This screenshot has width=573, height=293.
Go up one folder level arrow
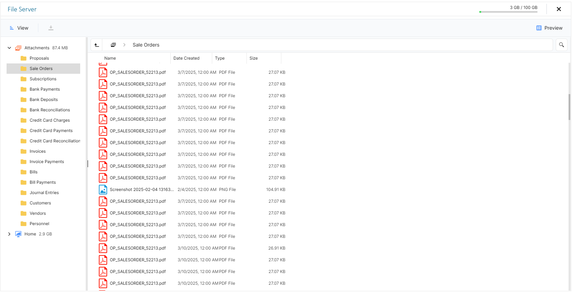click(x=97, y=45)
